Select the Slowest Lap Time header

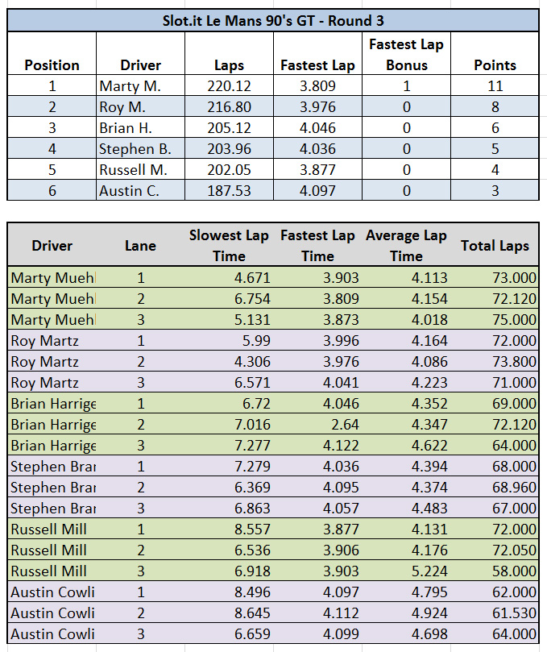229,245
